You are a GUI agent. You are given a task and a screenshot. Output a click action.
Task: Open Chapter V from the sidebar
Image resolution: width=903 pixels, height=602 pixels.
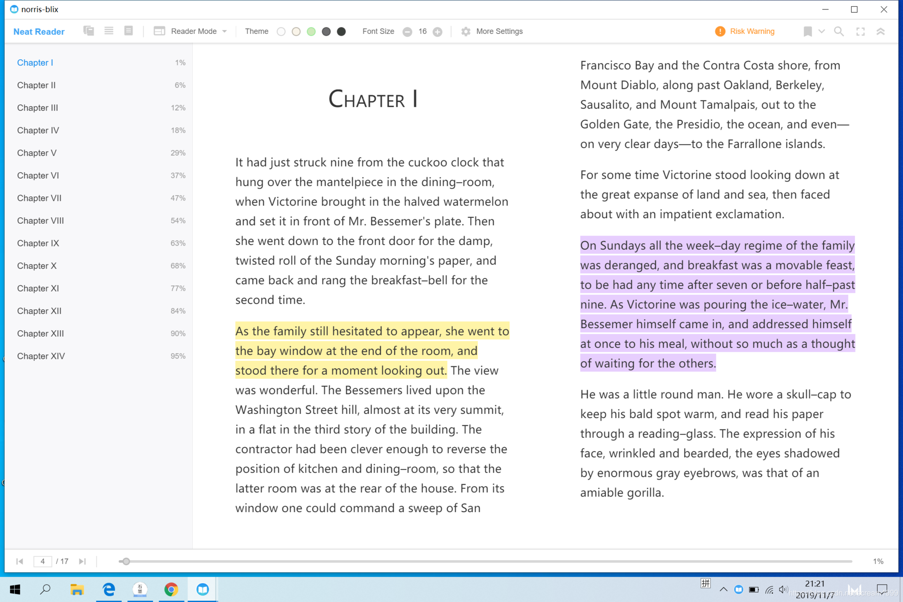[x=37, y=152]
